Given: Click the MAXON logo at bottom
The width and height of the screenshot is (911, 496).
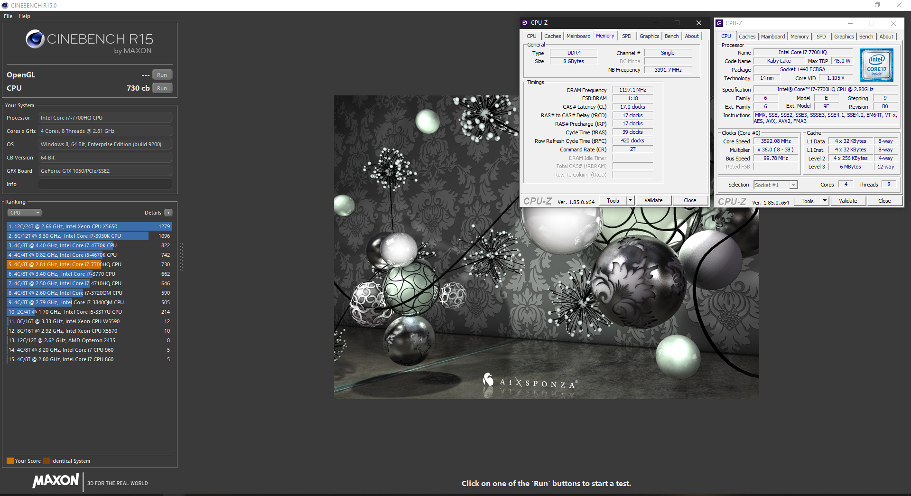Looking at the screenshot, I should click(x=56, y=481).
